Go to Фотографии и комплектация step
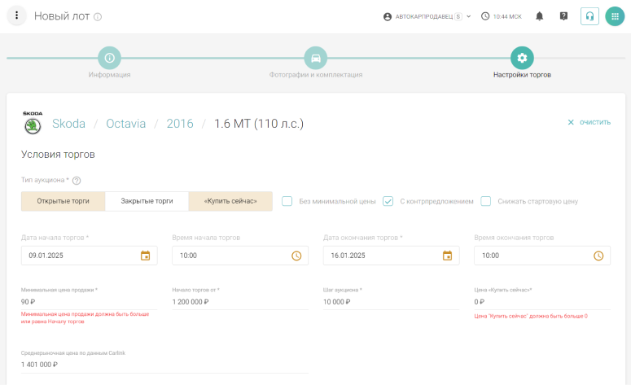 tap(315, 59)
